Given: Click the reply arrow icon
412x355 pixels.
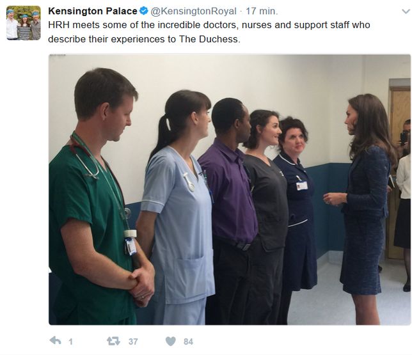Looking at the screenshot, I should (55, 341).
